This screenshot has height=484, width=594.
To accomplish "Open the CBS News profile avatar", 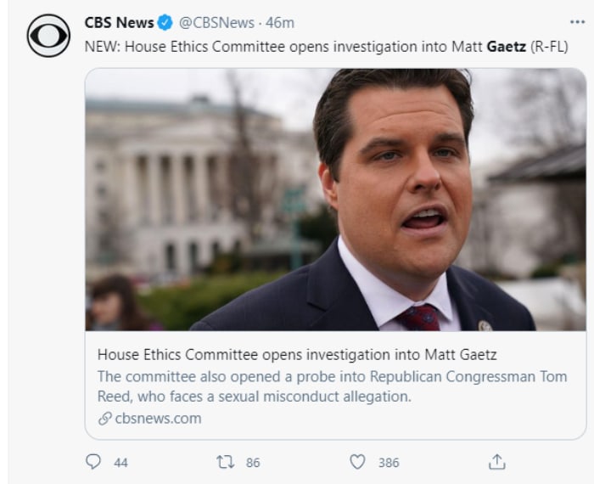I will point(48,37).
